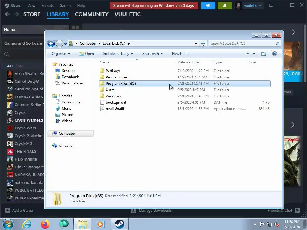Click the Steam library search magnifier icon

7,54
